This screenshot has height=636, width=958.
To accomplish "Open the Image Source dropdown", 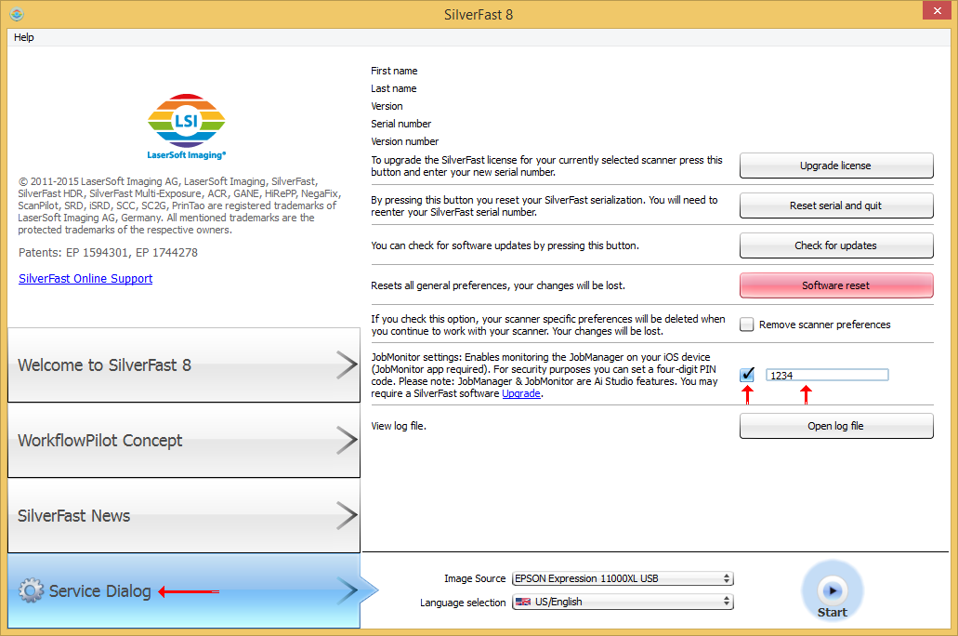I will pyautogui.click(x=623, y=578).
